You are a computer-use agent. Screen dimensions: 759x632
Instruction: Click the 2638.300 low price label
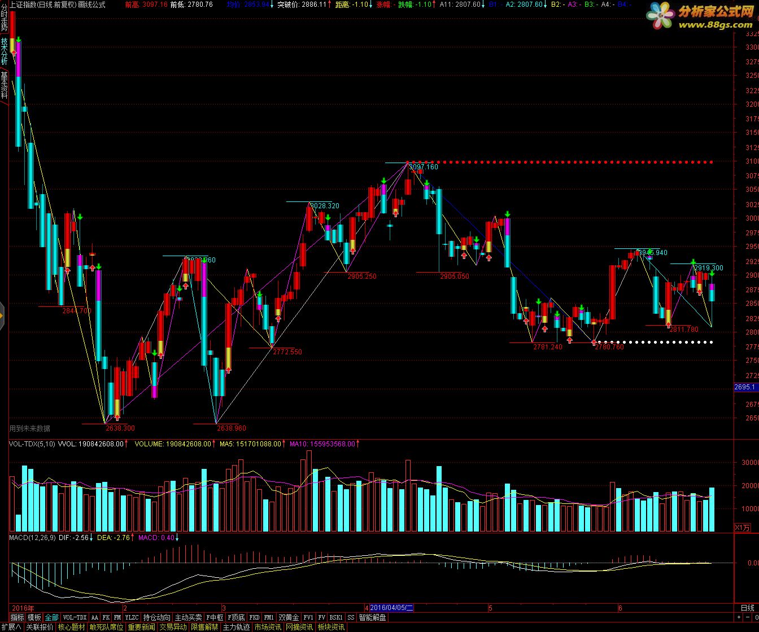click(x=120, y=428)
